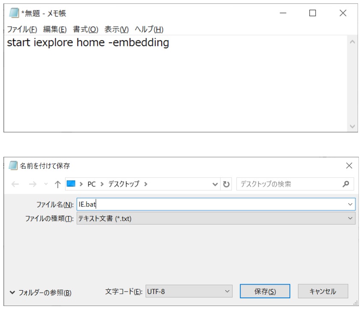
Task: Expand the chevron before PC in path
Action: (81, 184)
